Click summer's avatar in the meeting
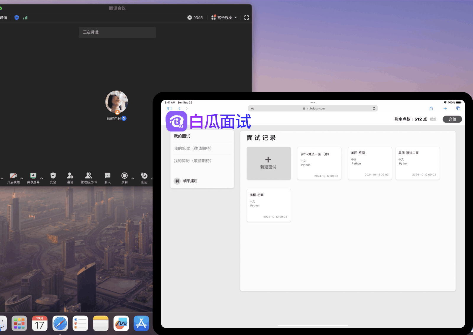473x335 pixels. tap(116, 102)
